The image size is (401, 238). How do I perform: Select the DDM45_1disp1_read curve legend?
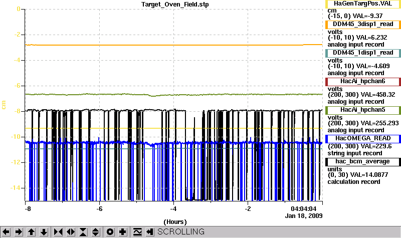[363, 53]
